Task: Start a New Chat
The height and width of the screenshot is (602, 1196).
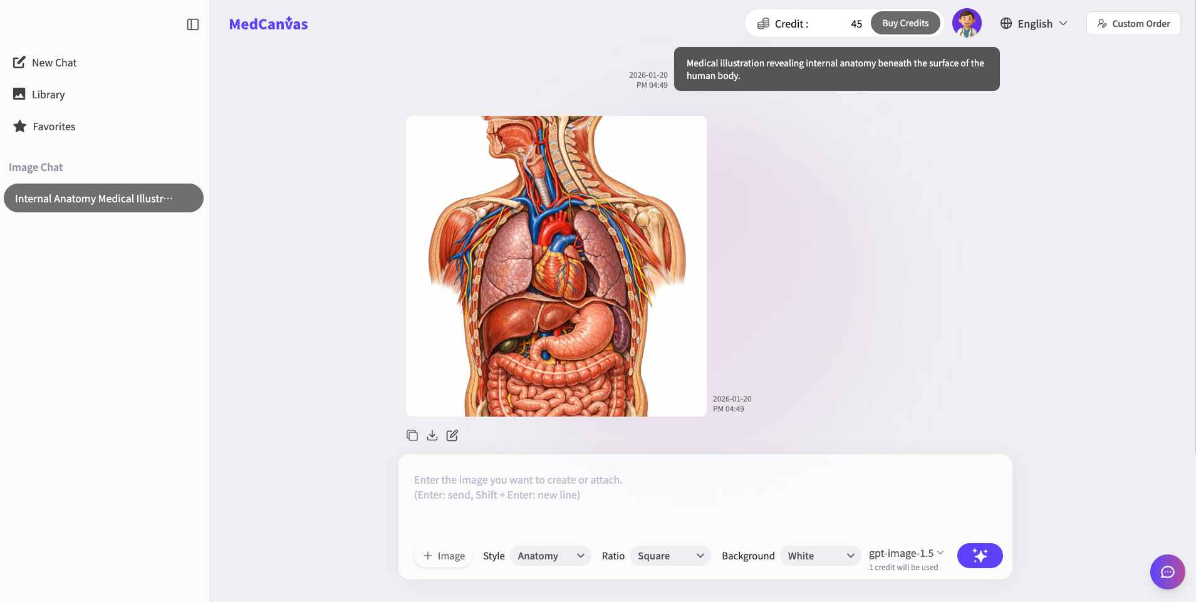Action: click(54, 62)
